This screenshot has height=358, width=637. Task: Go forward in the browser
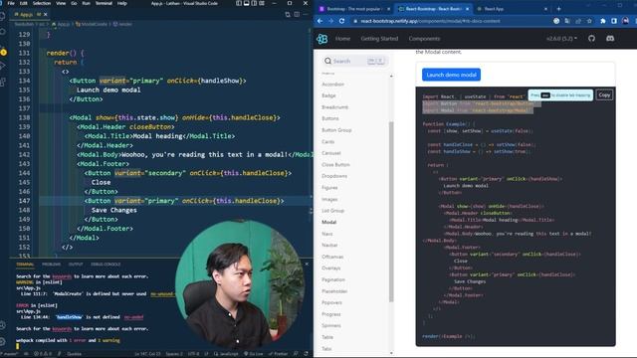(330, 21)
